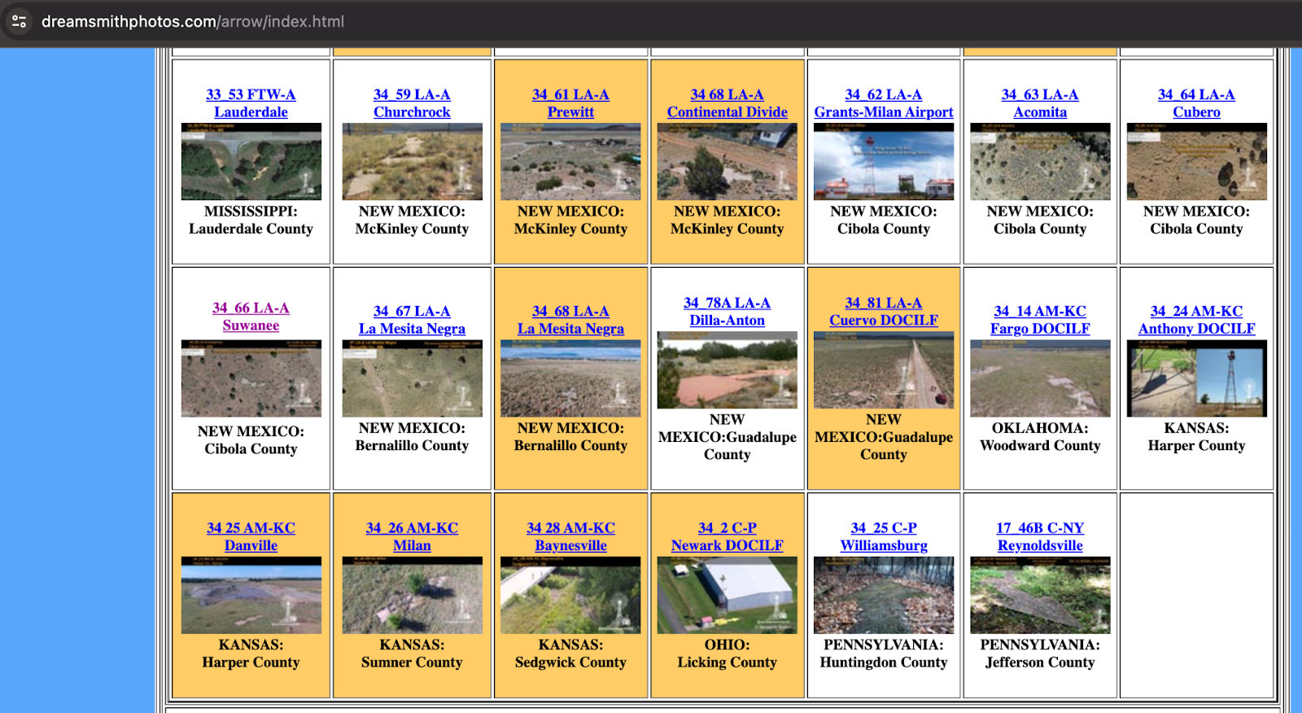Open the 34_61 LA-A Prewitt link
The image size is (1302, 713).
click(570, 103)
